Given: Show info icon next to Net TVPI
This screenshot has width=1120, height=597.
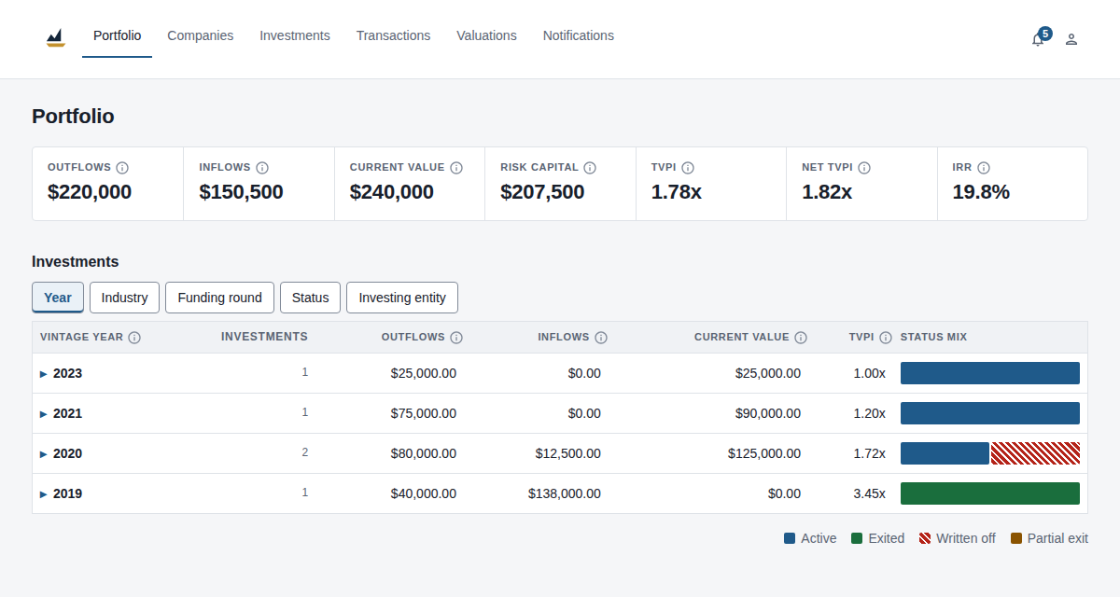Looking at the screenshot, I should tap(864, 168).
